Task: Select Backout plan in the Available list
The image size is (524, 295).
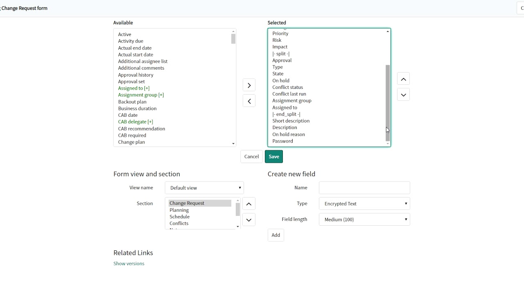Action: (132, 102)
